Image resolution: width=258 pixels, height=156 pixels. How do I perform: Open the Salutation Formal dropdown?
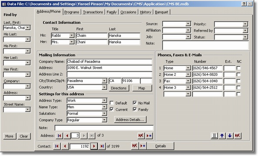[104, 114]
